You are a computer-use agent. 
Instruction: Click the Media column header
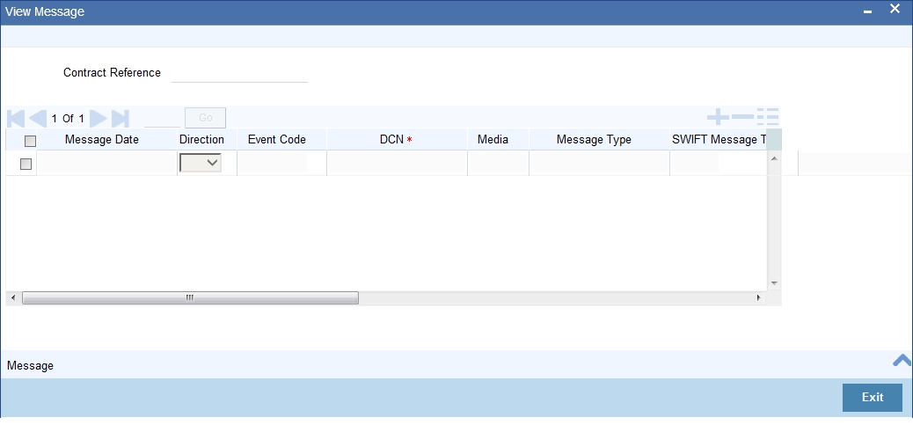click(x=493, y=140)
